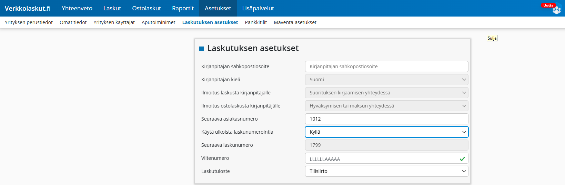Click the users group icon with Uutta badge
Viewport: 565px width, 185px height.
(556, 10)
